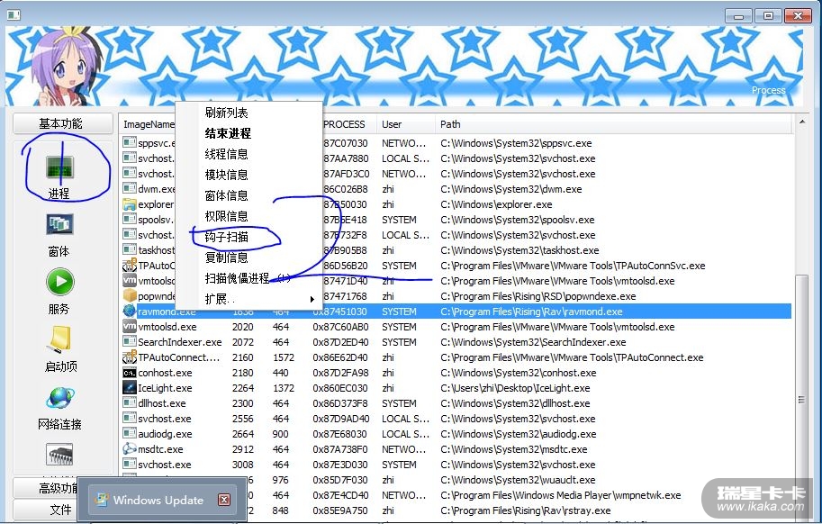Screen dimensions: 822x524
Task: Select the conhost.exe row
Action: coord(456,373)
